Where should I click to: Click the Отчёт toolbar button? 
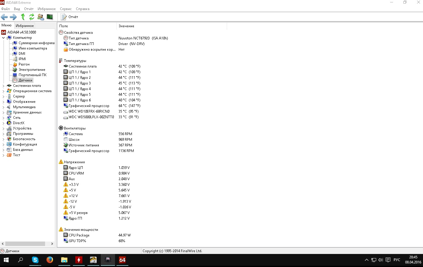point(70,17)
